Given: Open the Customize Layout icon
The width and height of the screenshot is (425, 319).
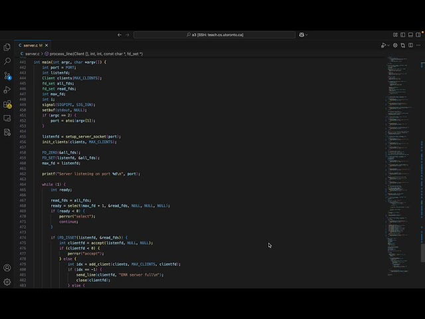Looking at the screenshot, I should 395,35.
